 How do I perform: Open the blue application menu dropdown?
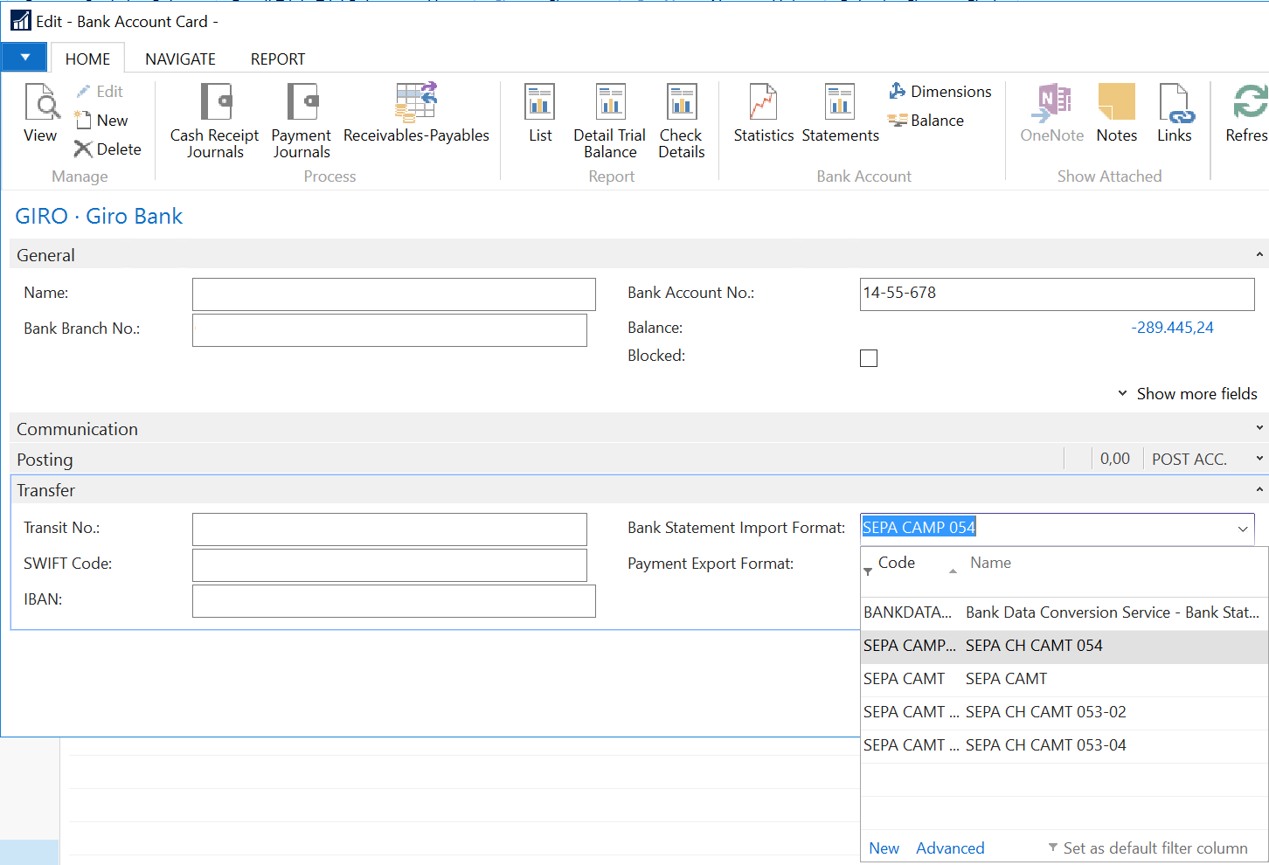(x=24, y=58)
